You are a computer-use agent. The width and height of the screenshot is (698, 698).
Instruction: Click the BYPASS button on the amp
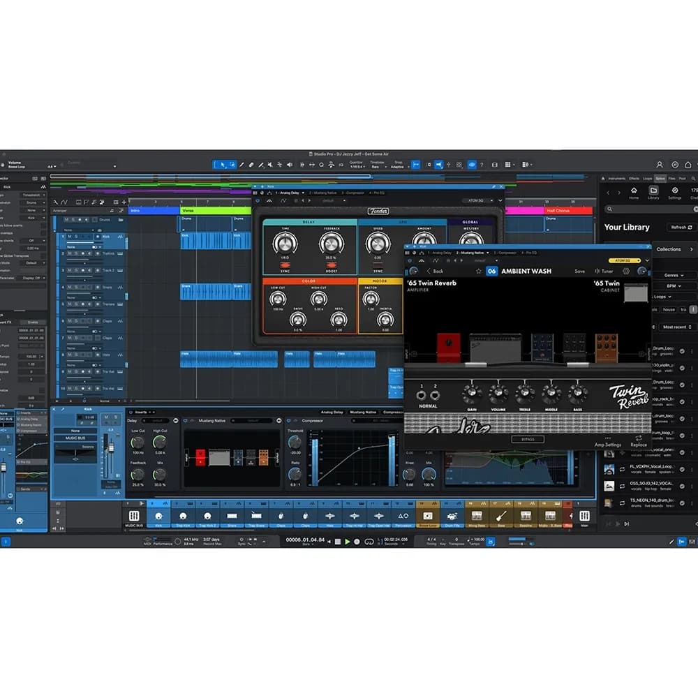[x=528, y=439]
